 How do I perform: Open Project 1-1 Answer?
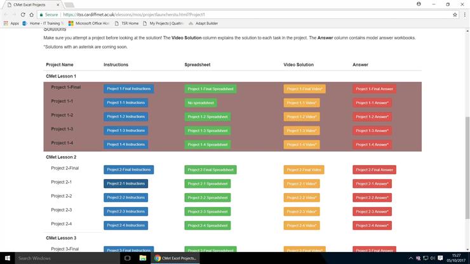[372, 103]
